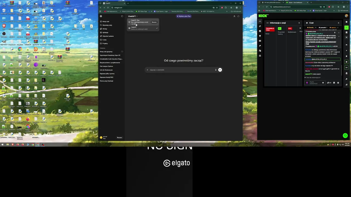Screen dimensions: 351x197
Task: Open the trophy icon in Kick left sidebar
Action: 260,36
